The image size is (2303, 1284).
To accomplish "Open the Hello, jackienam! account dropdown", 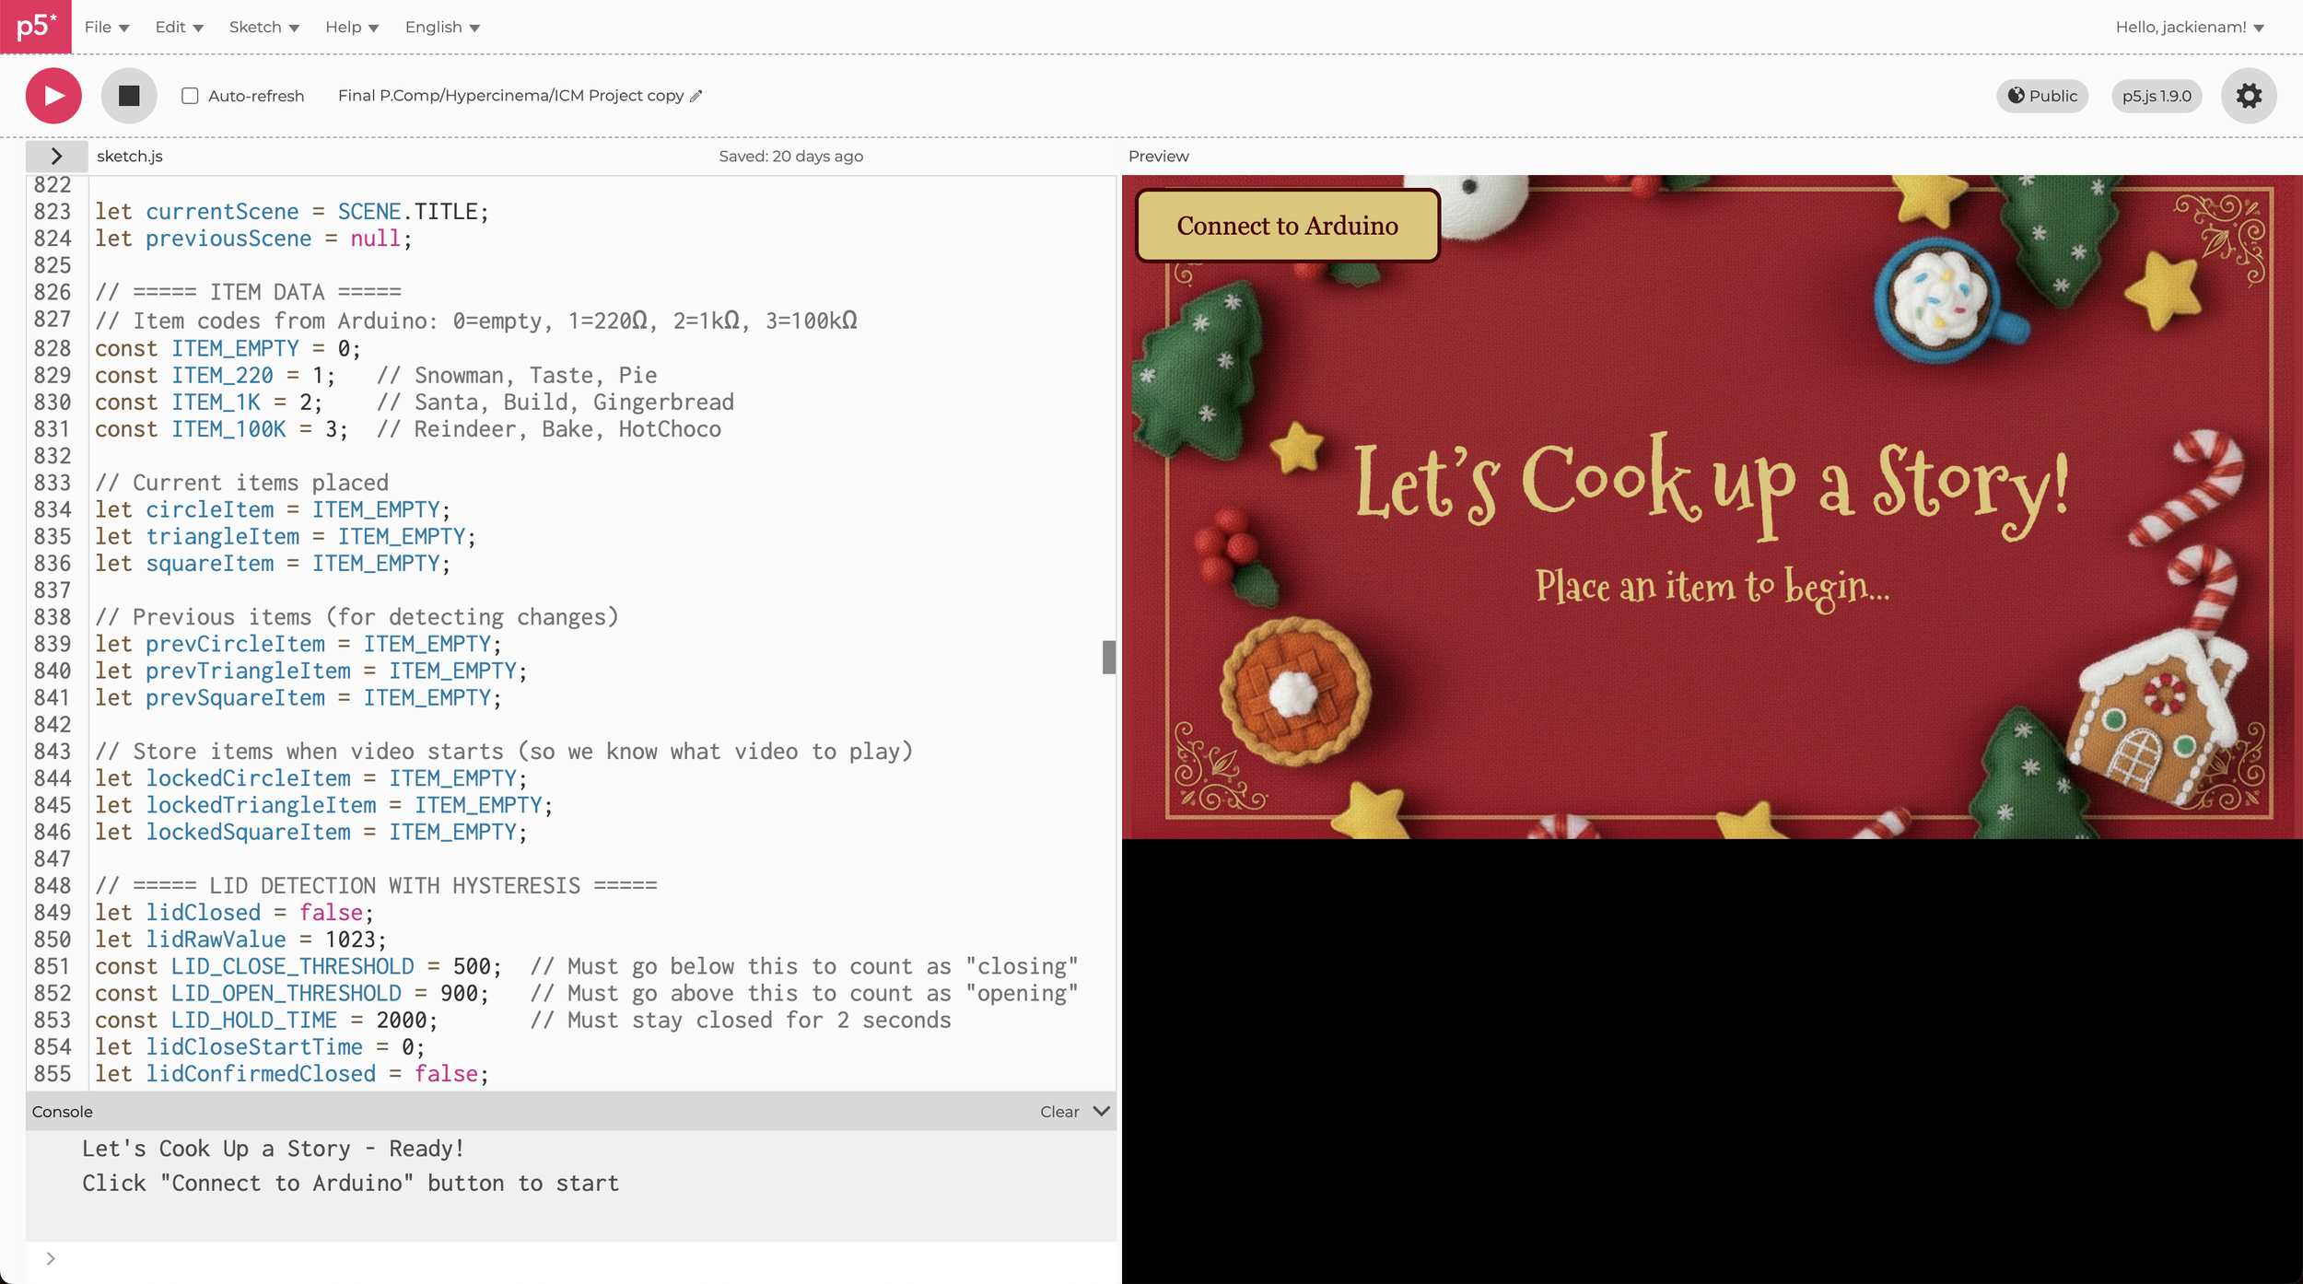I will pos(2189,27).
